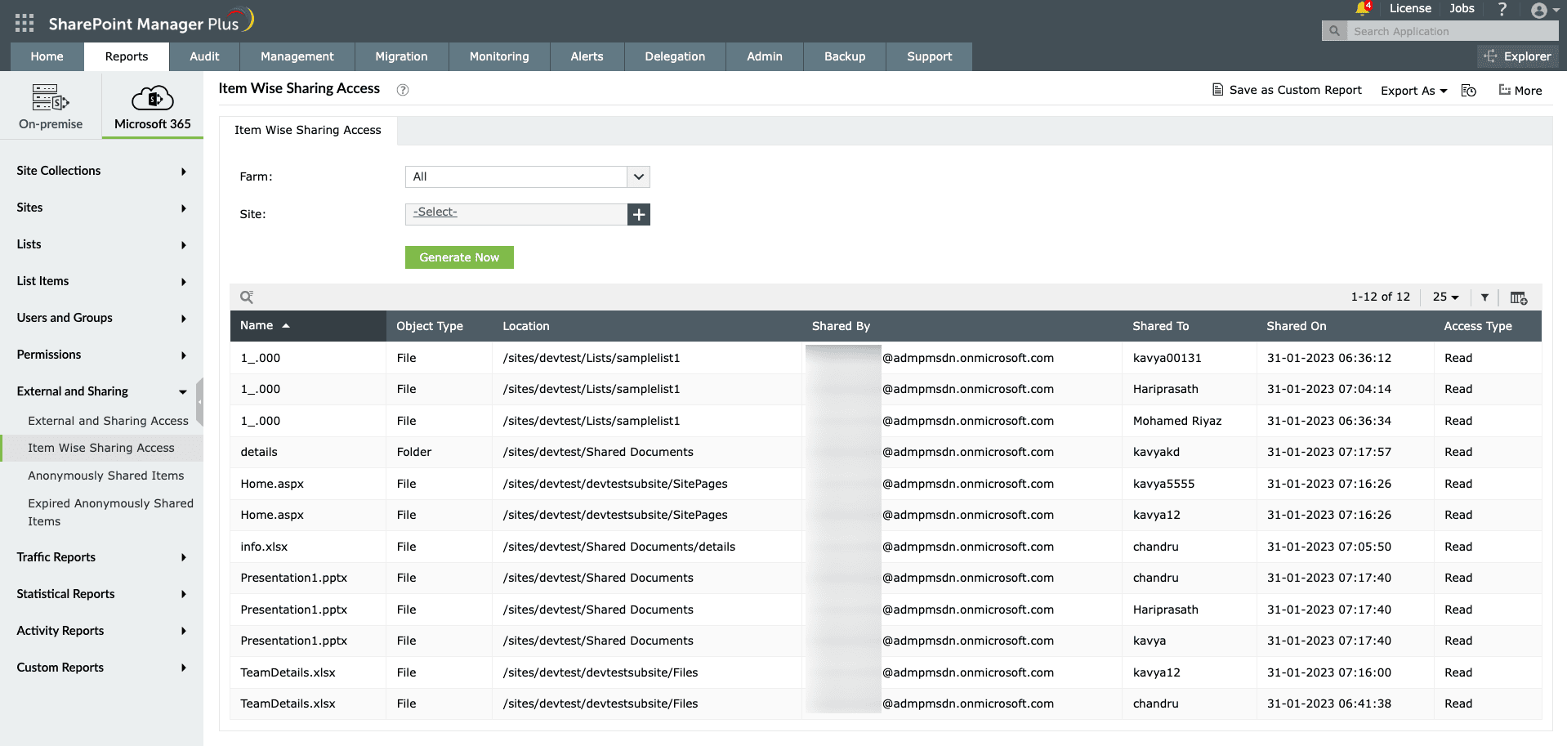The image size is (1567, 746).
Task: Switch to the Alerts tab
Action: click(587, 56)
